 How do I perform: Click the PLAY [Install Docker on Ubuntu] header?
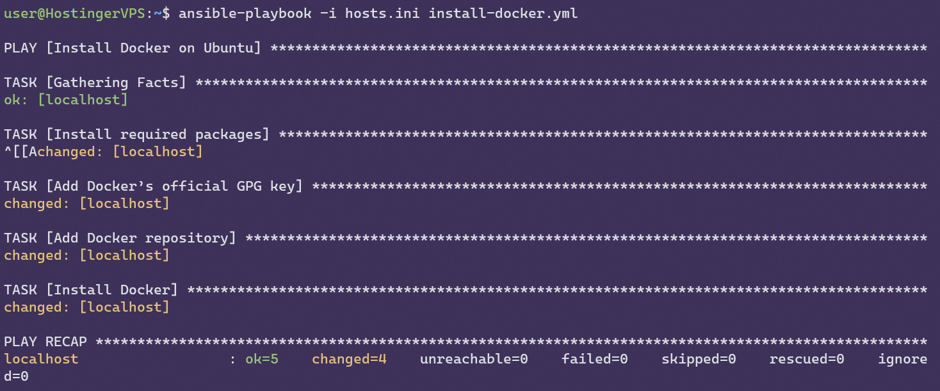point(133,48)
